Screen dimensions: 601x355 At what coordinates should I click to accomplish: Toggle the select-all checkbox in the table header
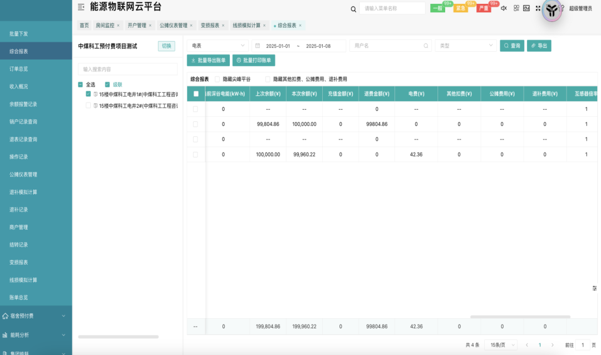[197, 93]
